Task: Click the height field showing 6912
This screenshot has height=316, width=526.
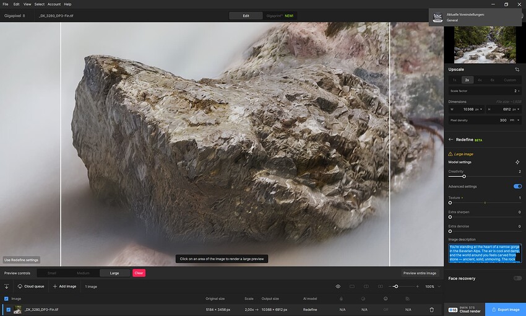Action: tap(504, 109)
